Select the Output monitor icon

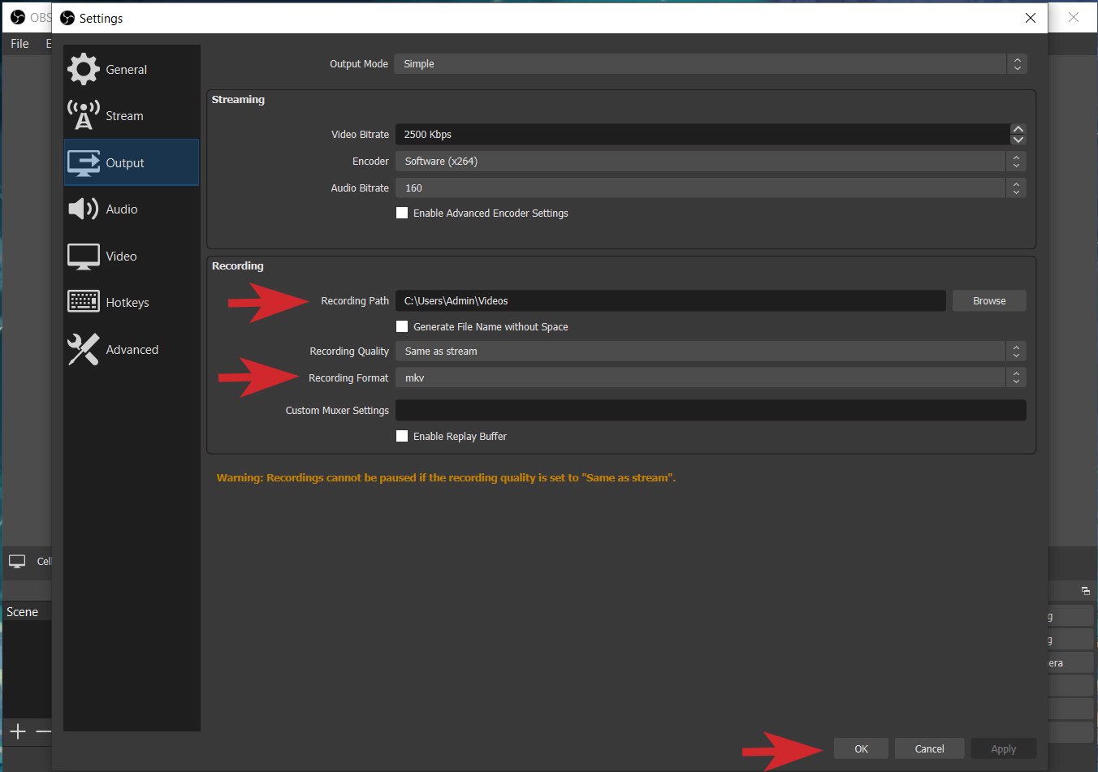[x=83, y=163]
